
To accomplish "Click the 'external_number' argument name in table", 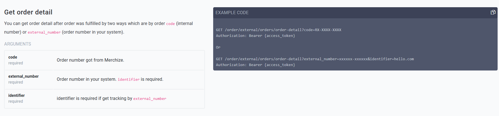I will [x=23, y=76].
